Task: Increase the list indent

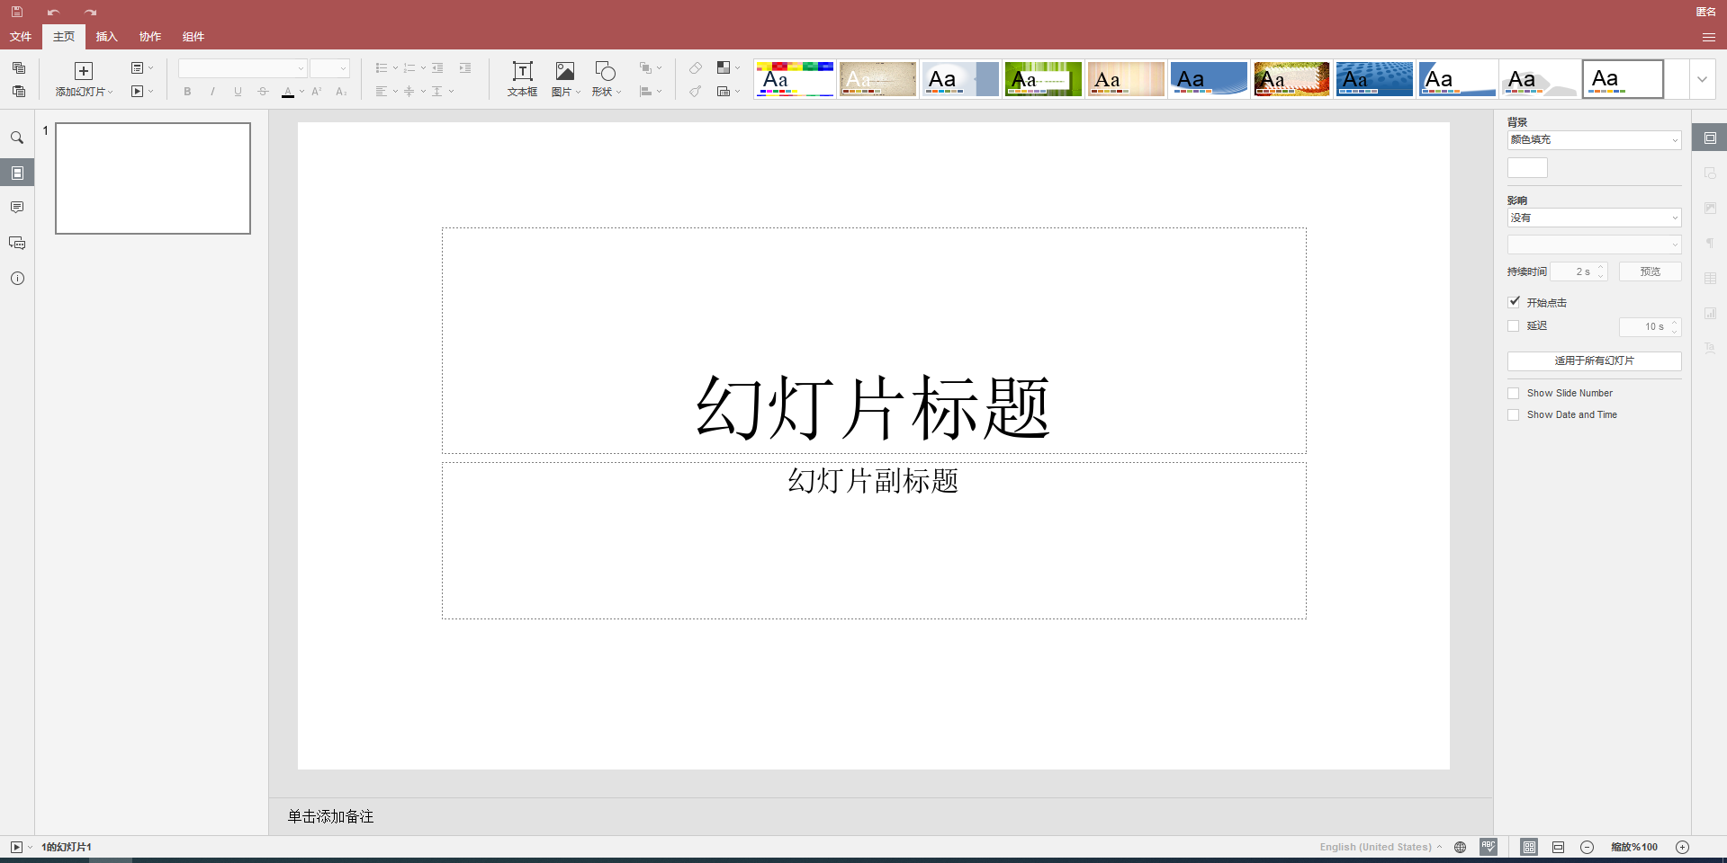Action: [465, 68]
